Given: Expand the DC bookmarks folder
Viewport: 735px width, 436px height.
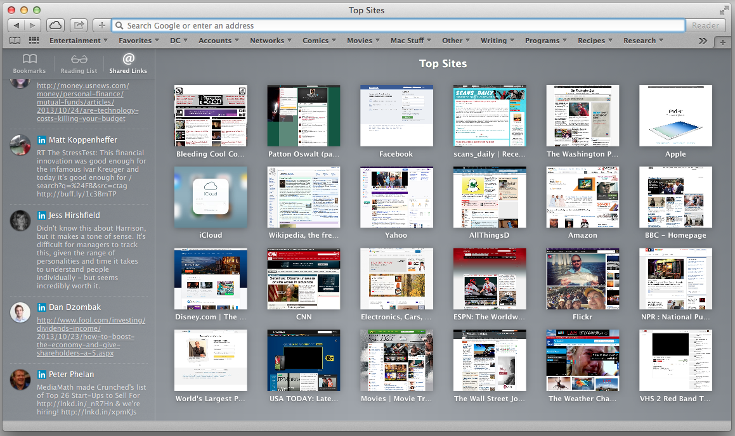Looking at the screenshot, I should [179, 41].
